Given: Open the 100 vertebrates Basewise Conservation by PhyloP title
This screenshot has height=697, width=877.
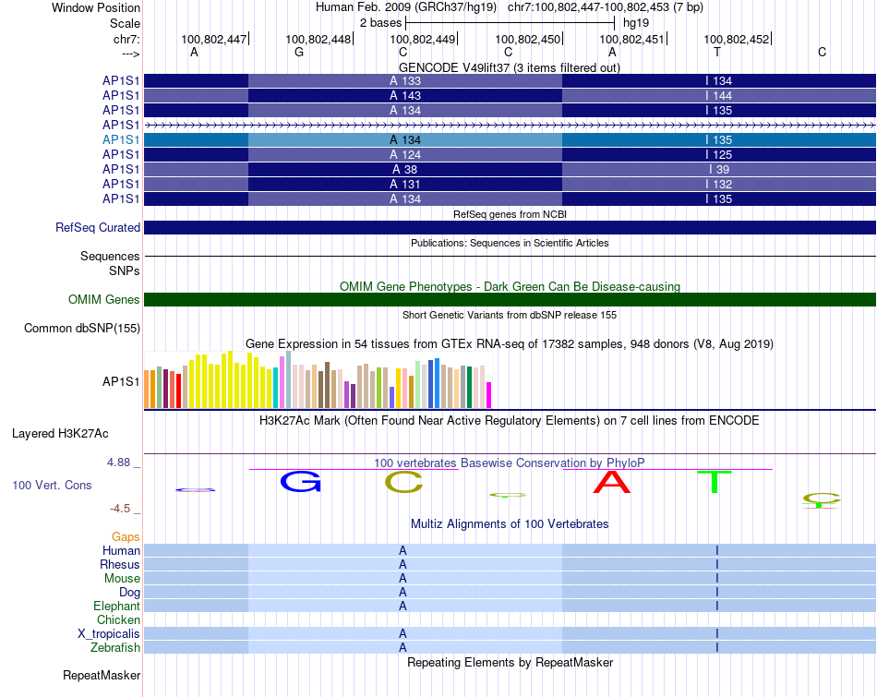Looking at the screenshot, I should point(510,463).
